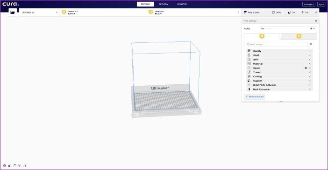Image resolution: width=328 pixels, height=170 pixels.
Task: Expand the Build Plate Adhesion category
Action: (280, 85)
